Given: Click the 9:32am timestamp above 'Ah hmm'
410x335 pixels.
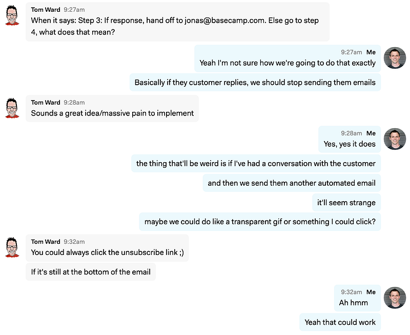Looking at the screenshot, I should (x=352, y=292).
